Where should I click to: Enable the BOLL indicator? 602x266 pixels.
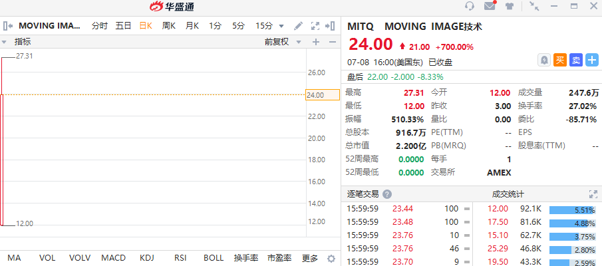pyautogui.click(x=214, y=258)
